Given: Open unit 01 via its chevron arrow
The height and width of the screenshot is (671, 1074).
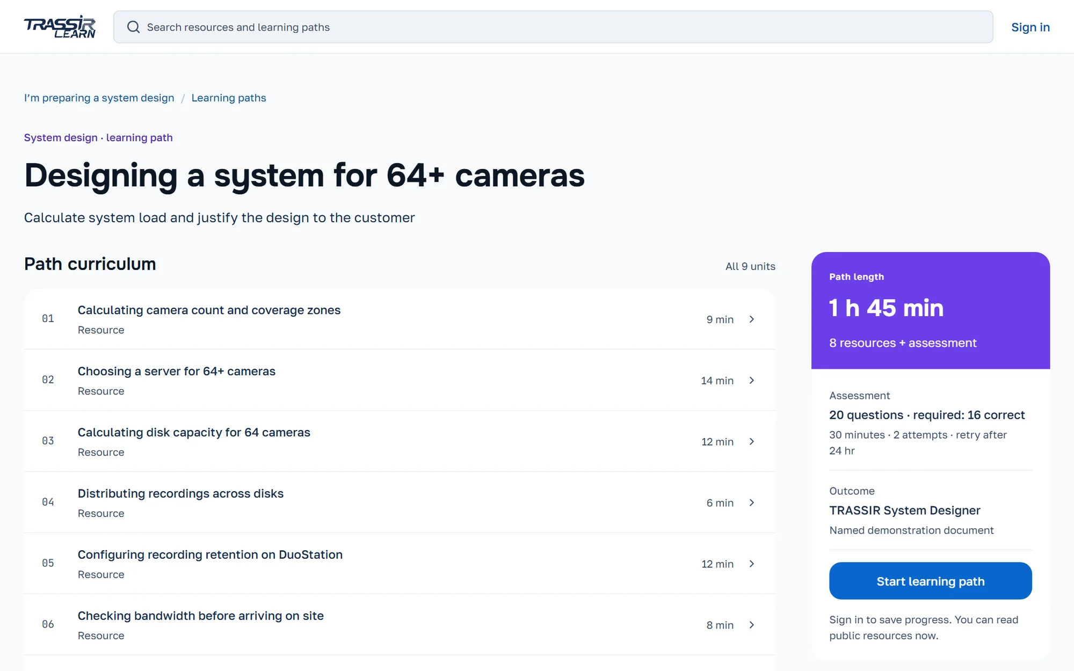Looking at the screenshot, I should point(752,319).
